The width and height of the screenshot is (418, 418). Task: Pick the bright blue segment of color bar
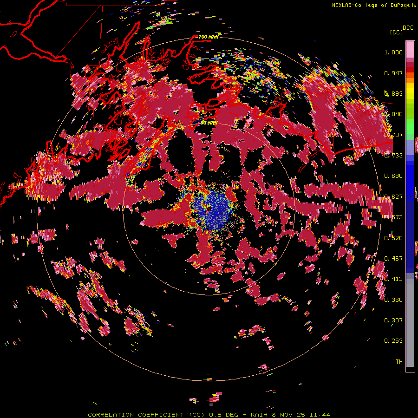pyautogui.click(x=410, y=179)
